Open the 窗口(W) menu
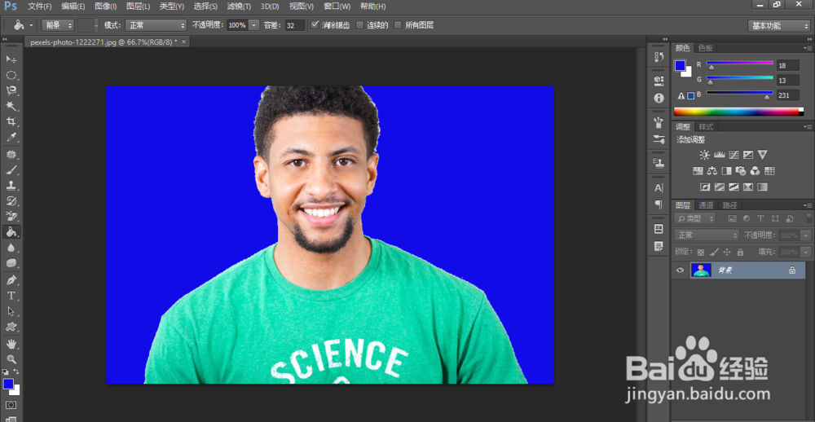The height and width of the screenshot is (422, 815). (x=337, y=7)
